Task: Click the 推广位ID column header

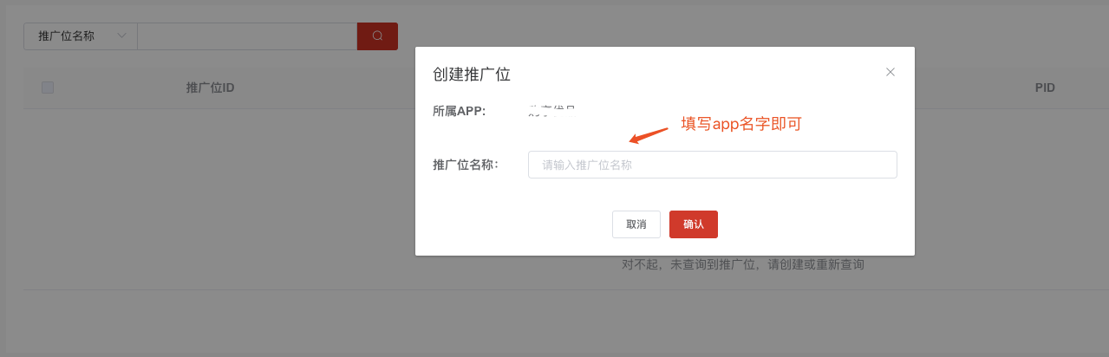Action: tap(211, 88)
